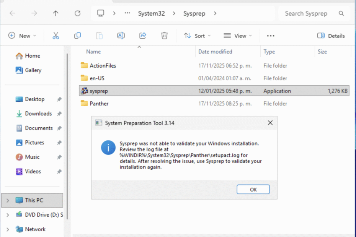
Task: Click the Search Sysprep input field
Action: click(305, 13)
